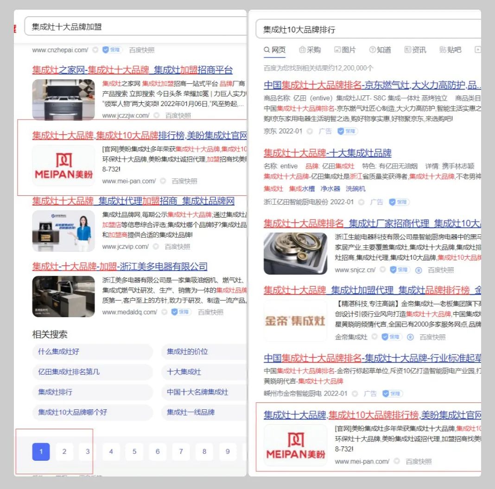Open 浙江美多电器有限公司 result title link
The width and height of the screenshot is (495, 489).
coord(120,267)
